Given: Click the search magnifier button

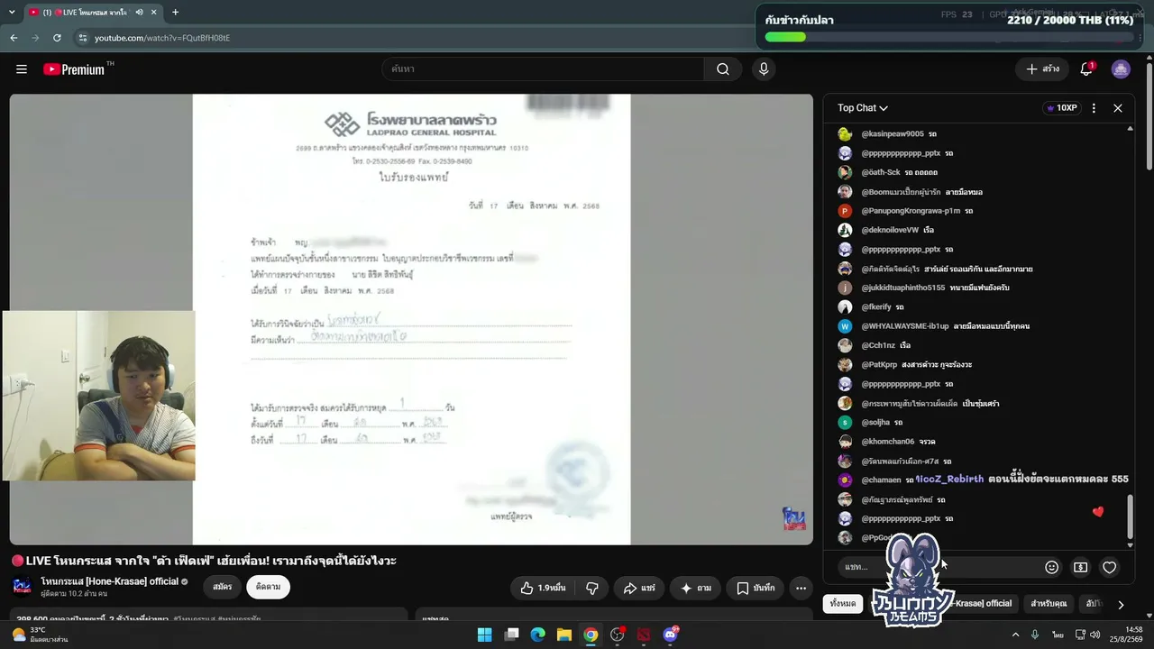Looking at the screenshot, I should [723, 69].
